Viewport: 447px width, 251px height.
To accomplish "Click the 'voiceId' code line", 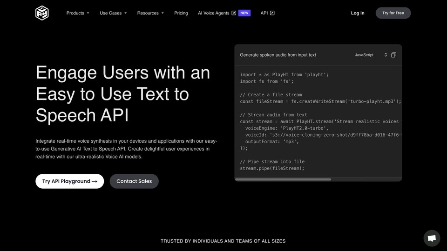I will pos(323,135).
